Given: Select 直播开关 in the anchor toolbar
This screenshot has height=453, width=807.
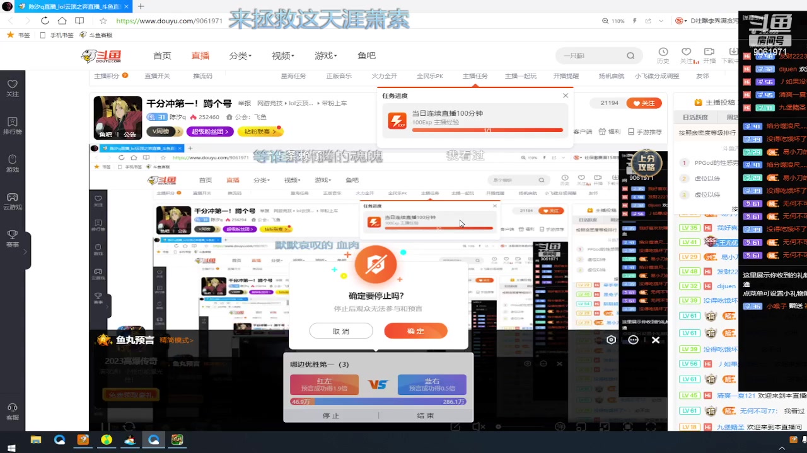Looking at the screenshot, I should [157, 76].
